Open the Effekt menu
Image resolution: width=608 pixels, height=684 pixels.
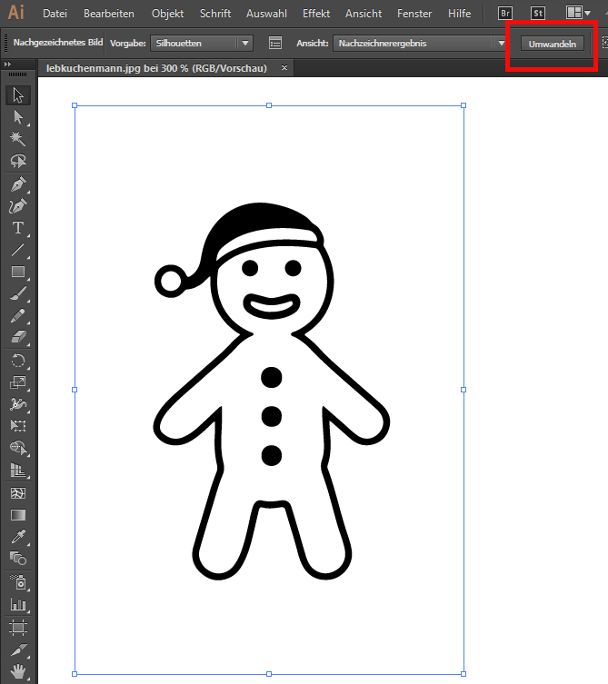pos(316,14)
